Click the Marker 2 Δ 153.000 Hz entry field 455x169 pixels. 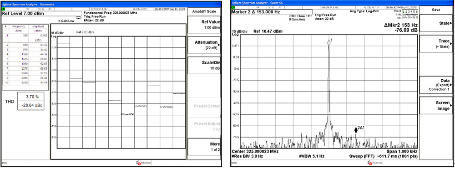tap(272, 12)
